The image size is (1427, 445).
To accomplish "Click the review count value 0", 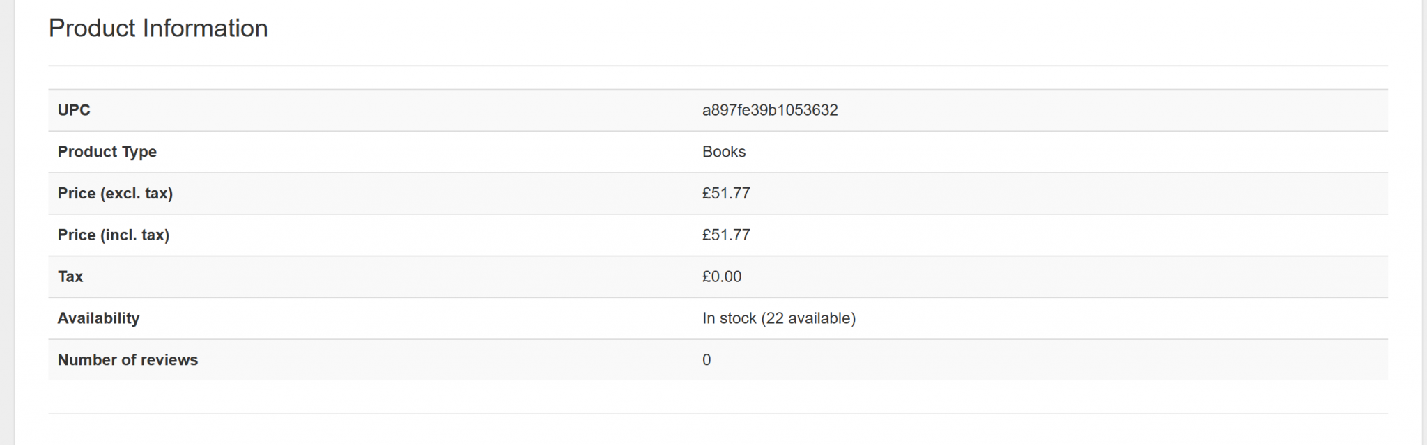I will pyautogui.click(x=707, y=360).
